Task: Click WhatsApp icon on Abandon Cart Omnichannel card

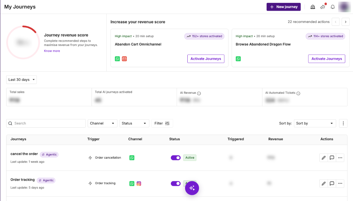Action: point(117,59)
